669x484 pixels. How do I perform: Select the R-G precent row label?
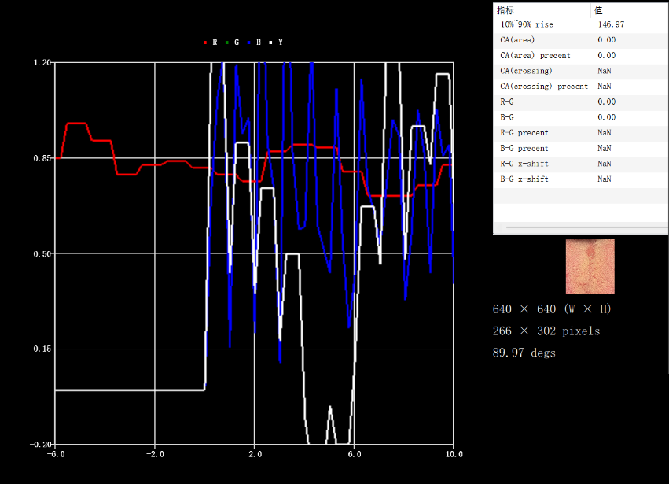pyautogui.click(x=524, y=133)
